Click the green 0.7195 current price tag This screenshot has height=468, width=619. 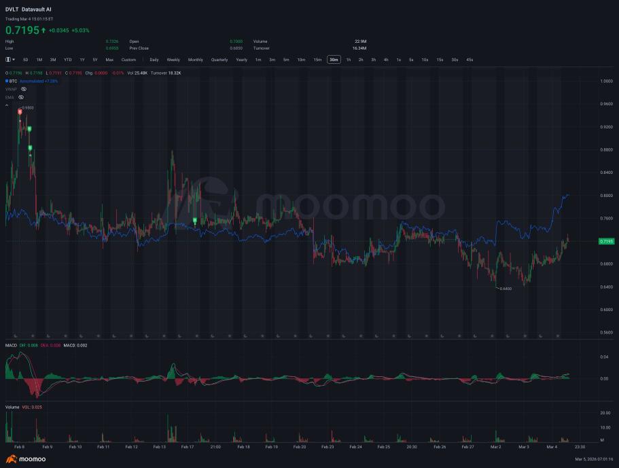[606, 241]
